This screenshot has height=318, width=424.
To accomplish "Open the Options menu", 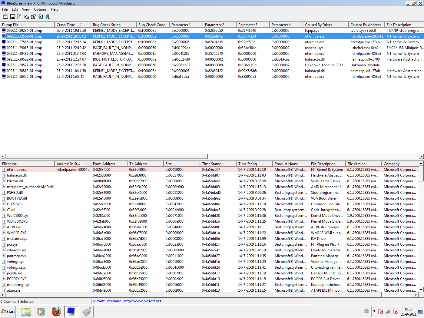I will pyautogui.click(x=40, y=9).
